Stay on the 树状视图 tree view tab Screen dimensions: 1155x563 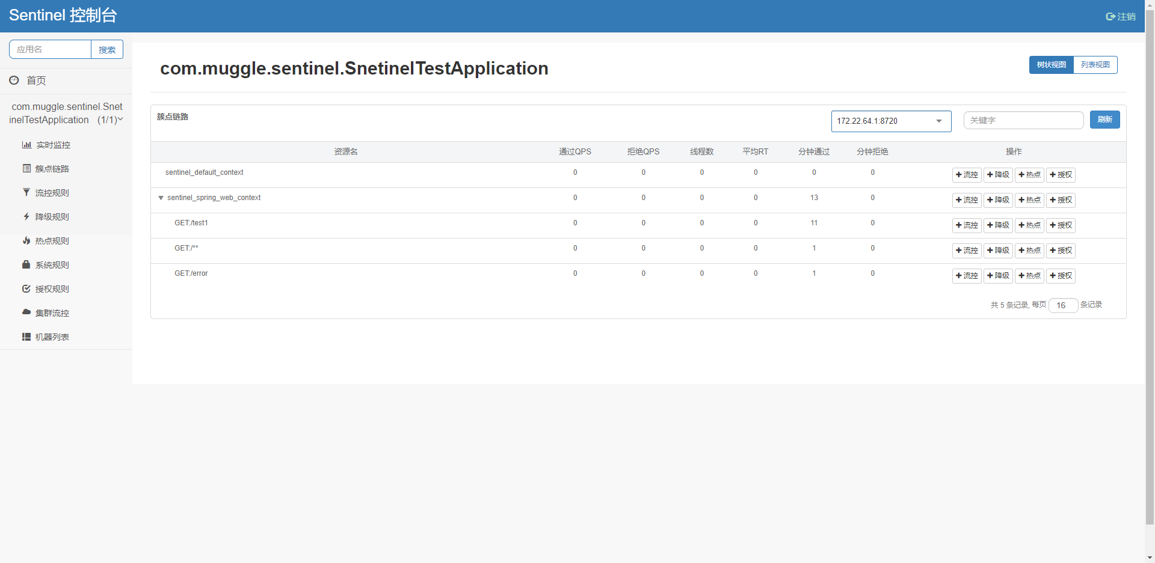(x=1051, y=64)
